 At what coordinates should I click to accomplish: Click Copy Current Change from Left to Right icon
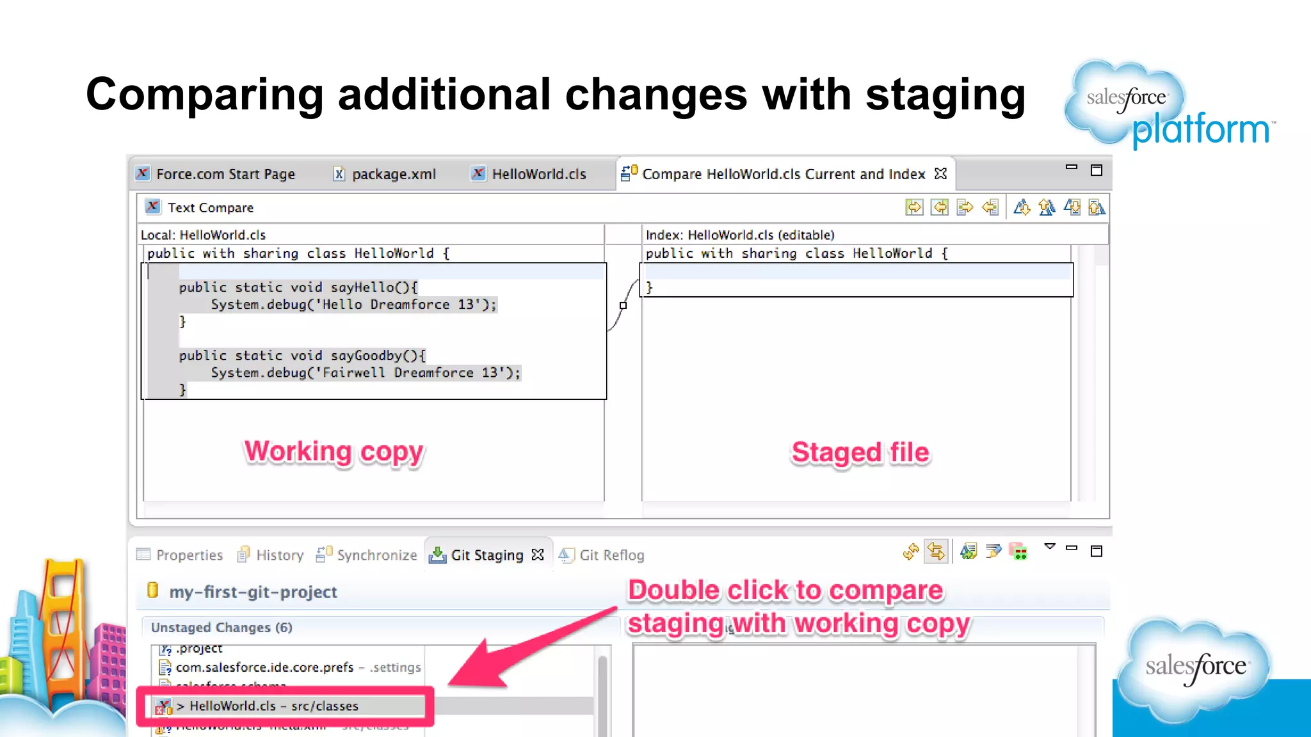tap(965, 207)
